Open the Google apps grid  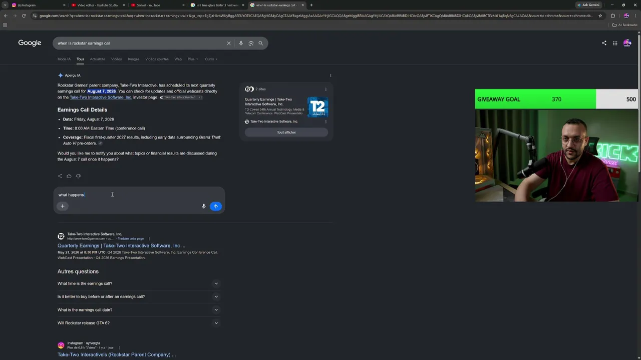(x=615, y=43)
